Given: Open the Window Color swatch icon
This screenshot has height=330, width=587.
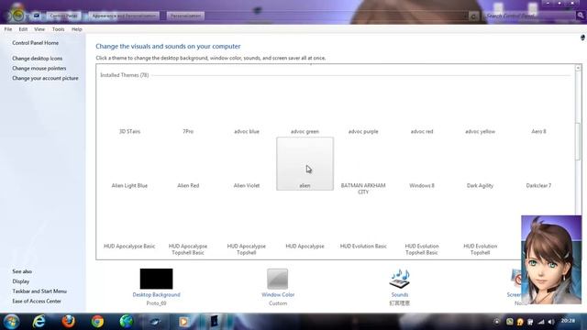Looking at the screenshot, I should click(x=277, y=279).
